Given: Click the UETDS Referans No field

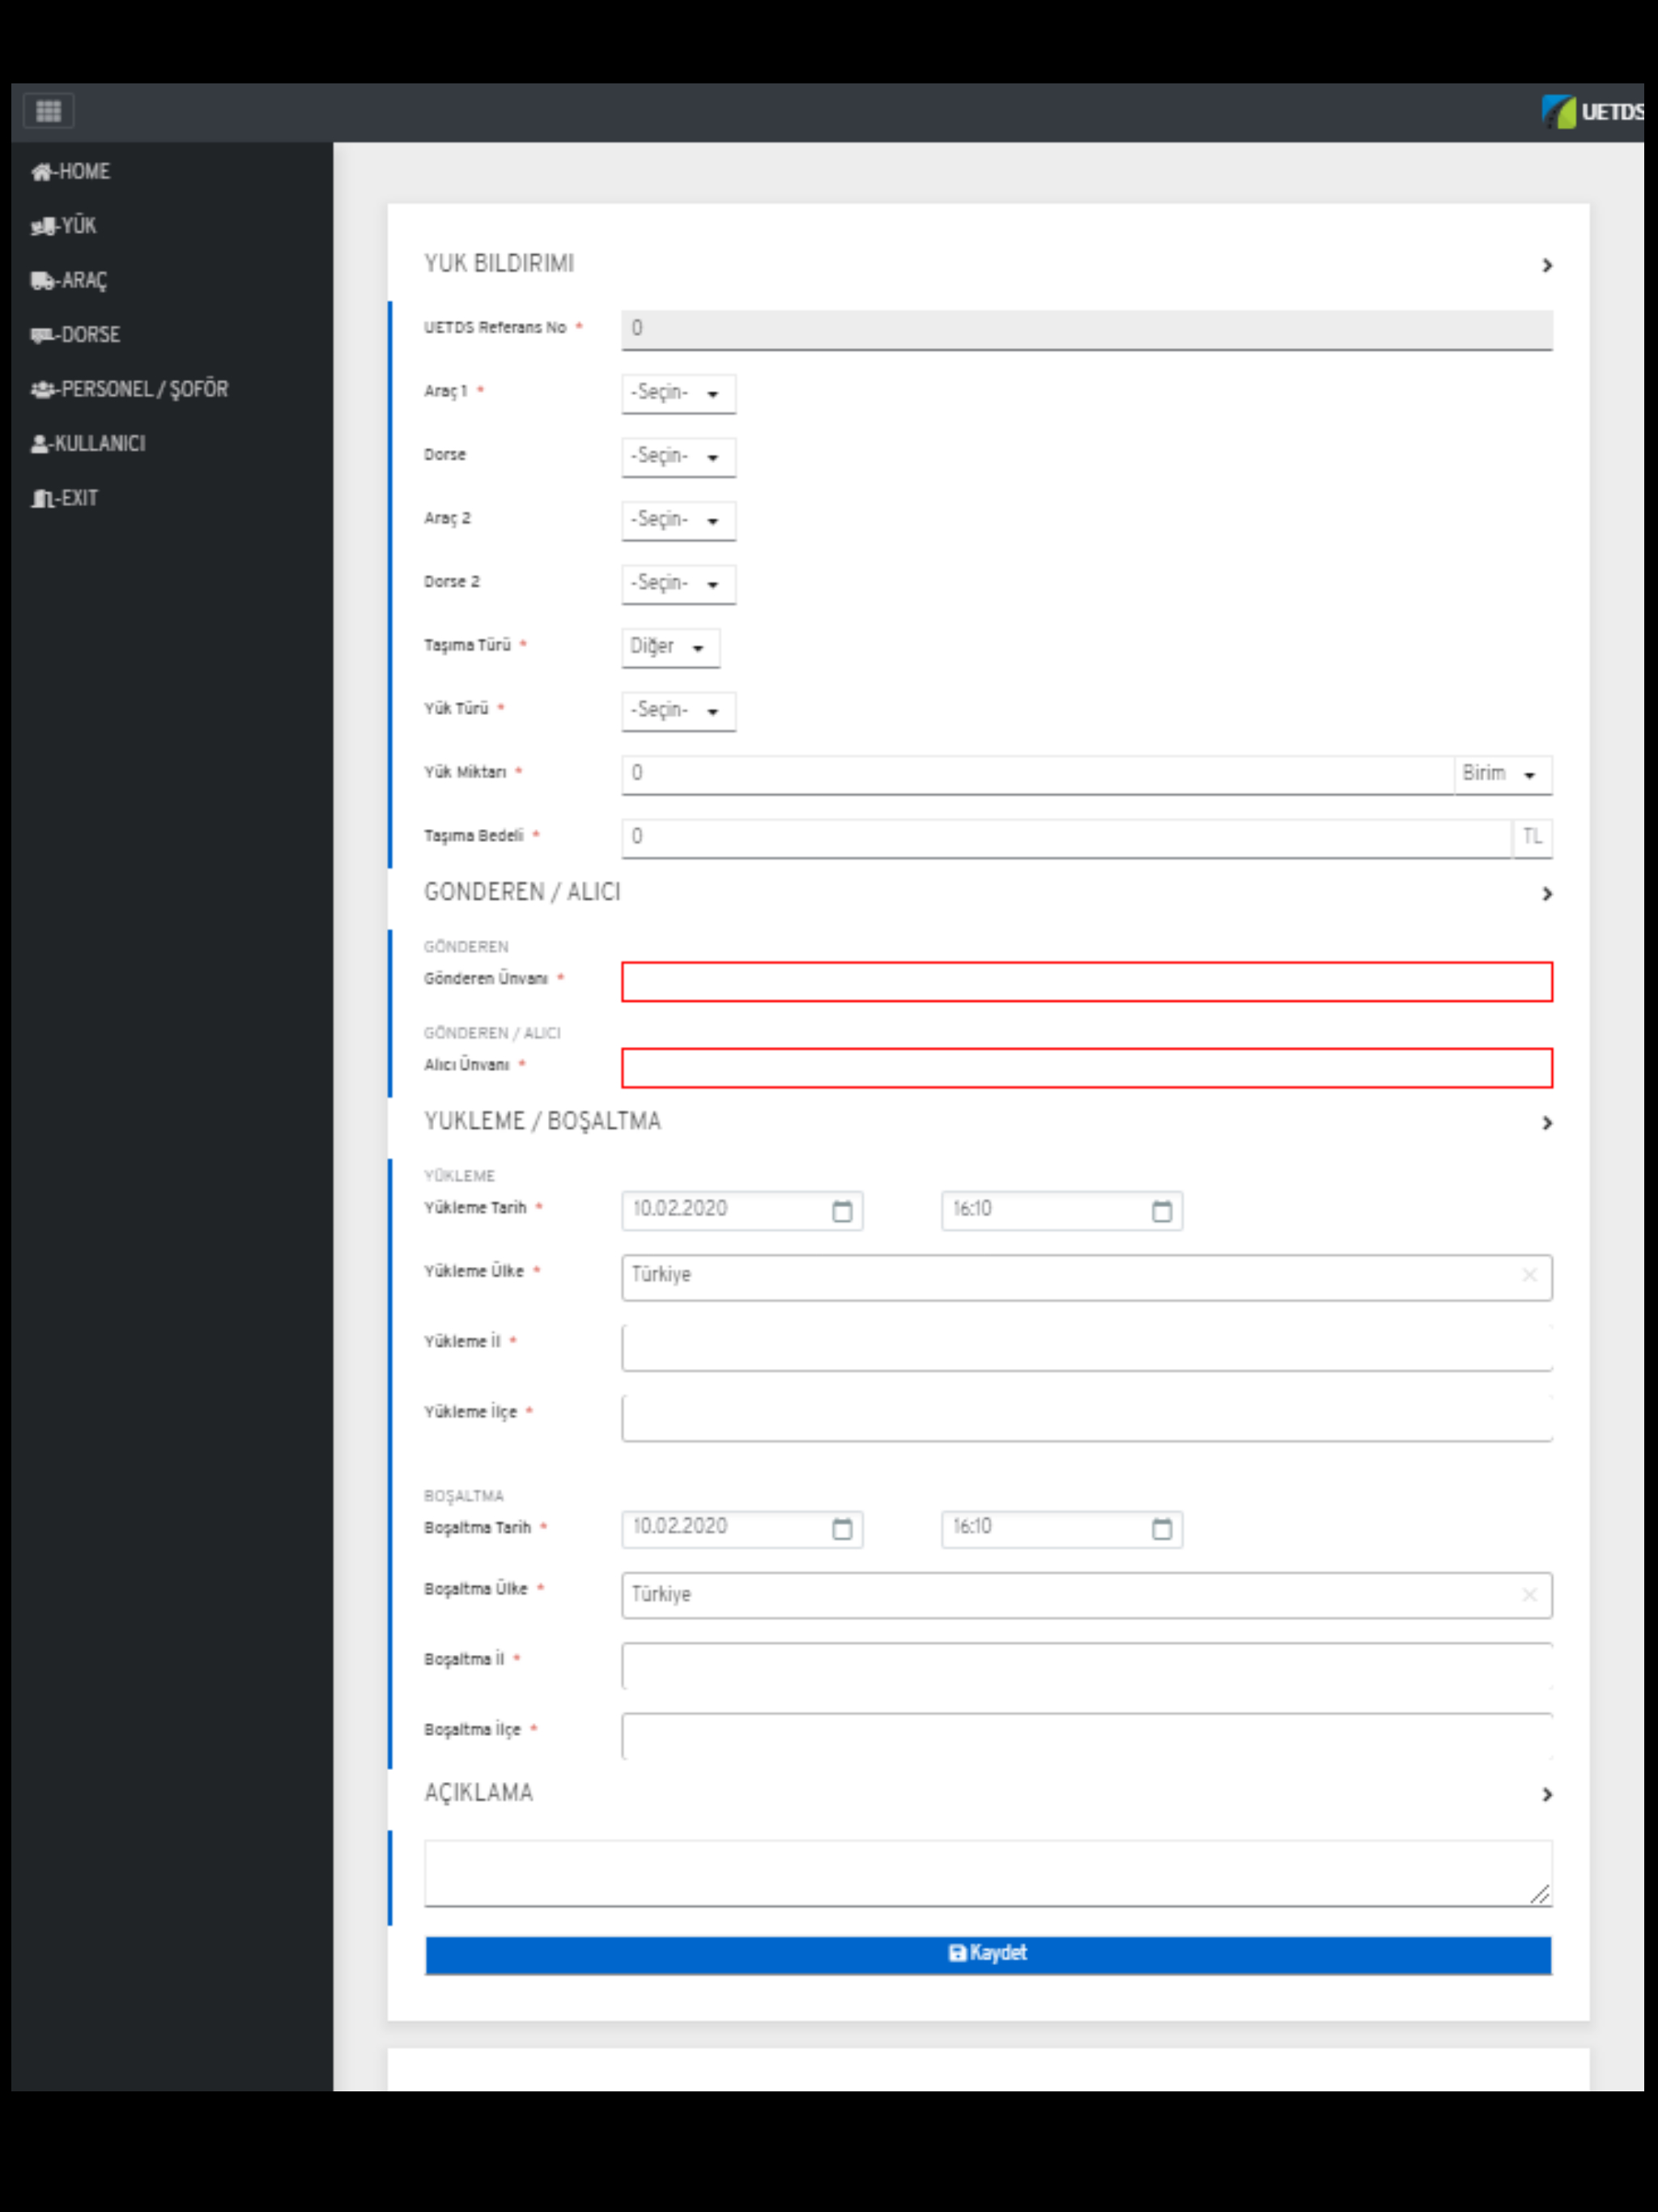Looking at the screenshot, I should coord(1087,330).
